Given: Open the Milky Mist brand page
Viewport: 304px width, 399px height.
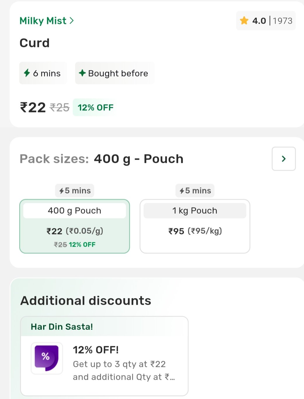Looking at the screenshot, I should tap(43, 21).
